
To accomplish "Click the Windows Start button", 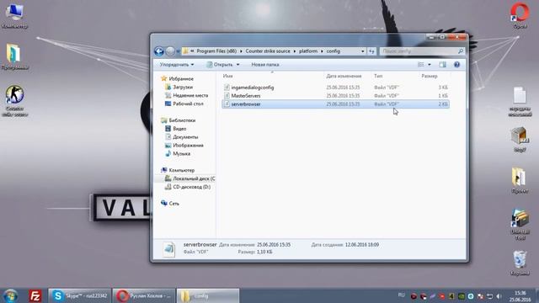I will [11, 295].
